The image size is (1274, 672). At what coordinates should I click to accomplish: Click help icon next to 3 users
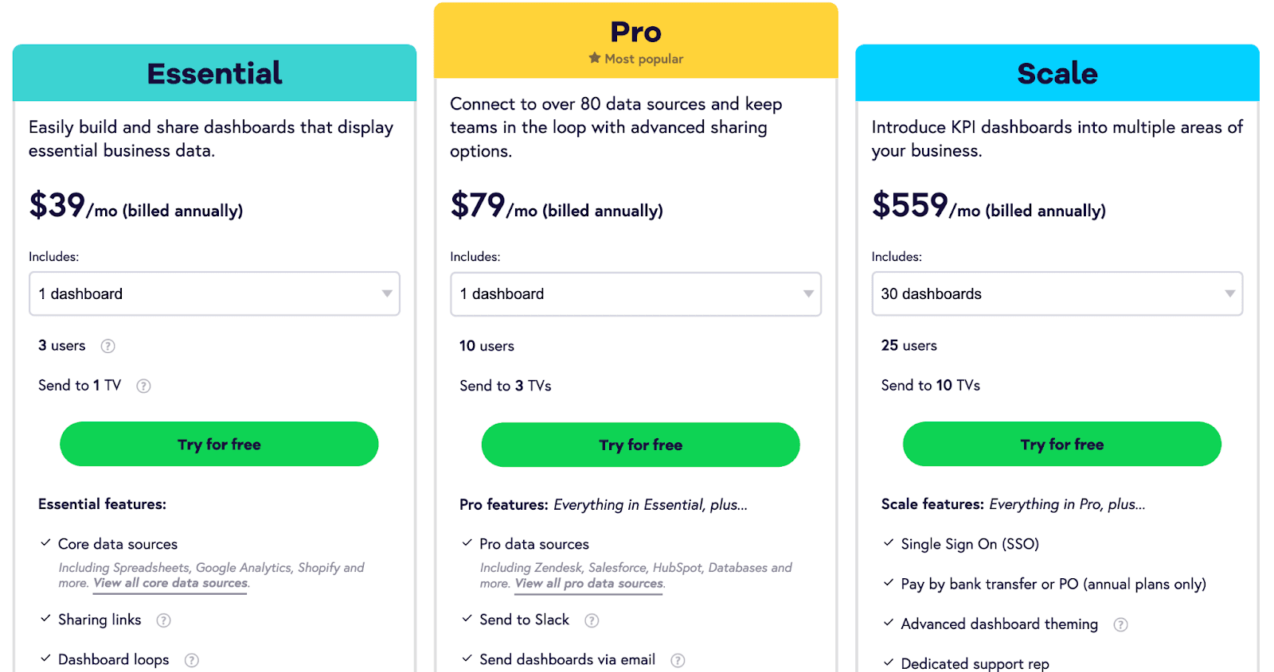pyautogui.click(x=107, y=346)
